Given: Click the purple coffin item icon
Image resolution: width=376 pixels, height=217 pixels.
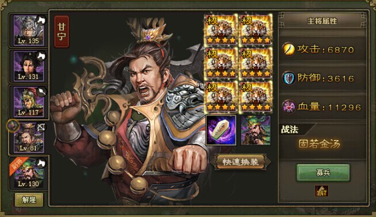Looking at the screenshot, I should tap(221, 130).
